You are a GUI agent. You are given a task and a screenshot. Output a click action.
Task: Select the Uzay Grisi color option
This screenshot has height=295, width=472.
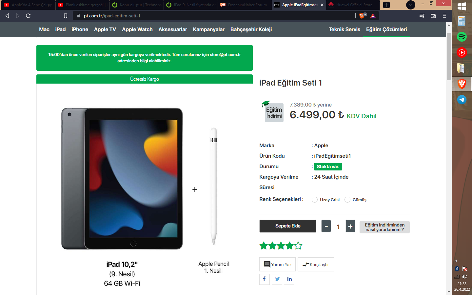click(315, 200)
